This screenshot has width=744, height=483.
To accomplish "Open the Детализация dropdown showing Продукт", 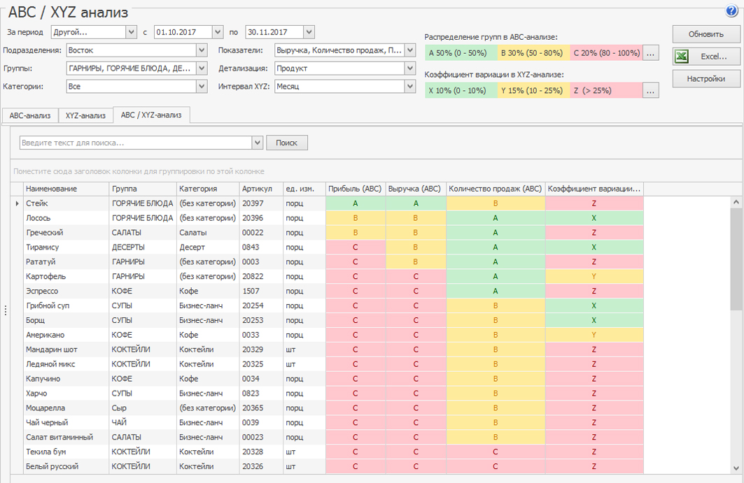I will click(x=409, y=69).
